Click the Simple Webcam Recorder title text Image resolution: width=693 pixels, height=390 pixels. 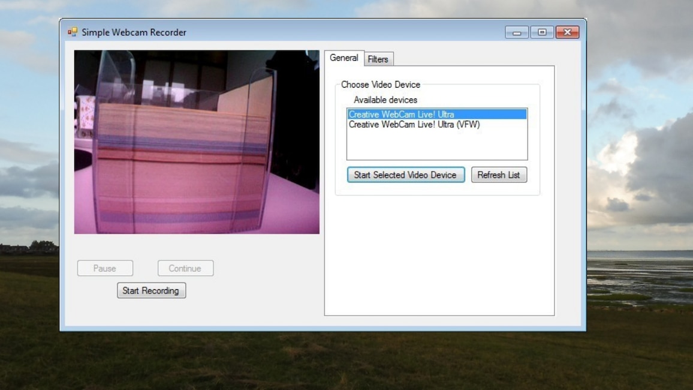click(133, 32)
